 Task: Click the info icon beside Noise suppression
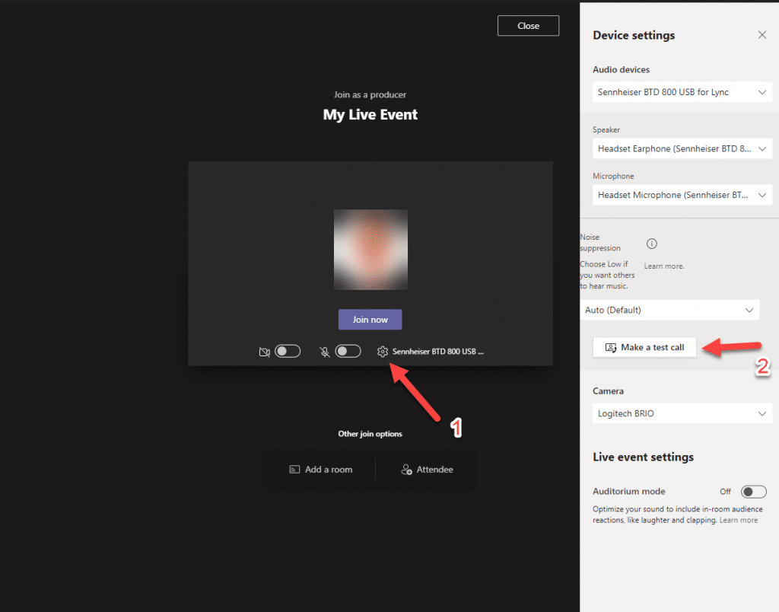[x=651, y=244]
